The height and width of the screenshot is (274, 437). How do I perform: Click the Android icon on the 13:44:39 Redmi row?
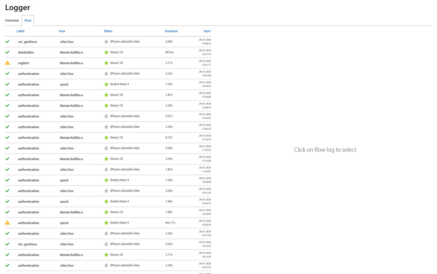coord(106,84)
